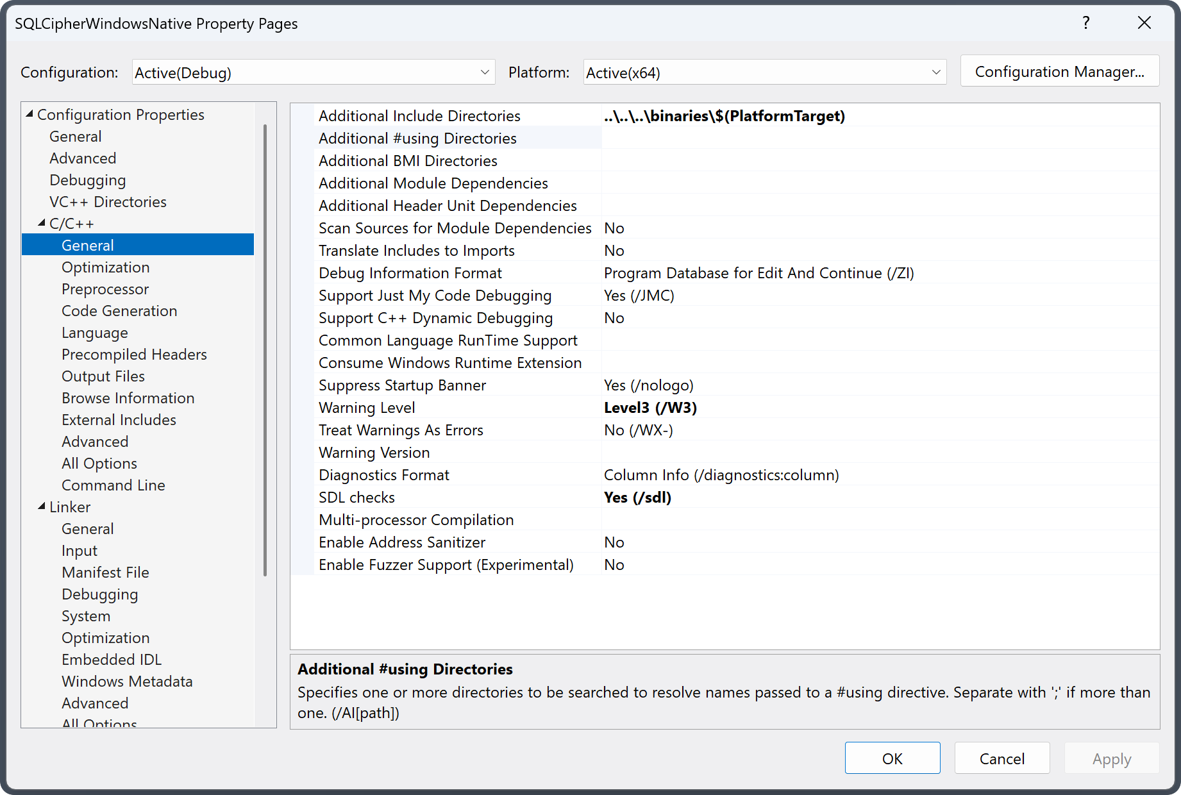The width and height of the screenshot is (1181, 795).
Task: Open the Browse Information page
Action: click(x=128, y=398)
